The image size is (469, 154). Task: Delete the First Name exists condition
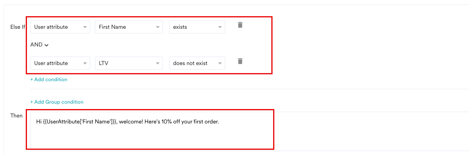[240, 25]
